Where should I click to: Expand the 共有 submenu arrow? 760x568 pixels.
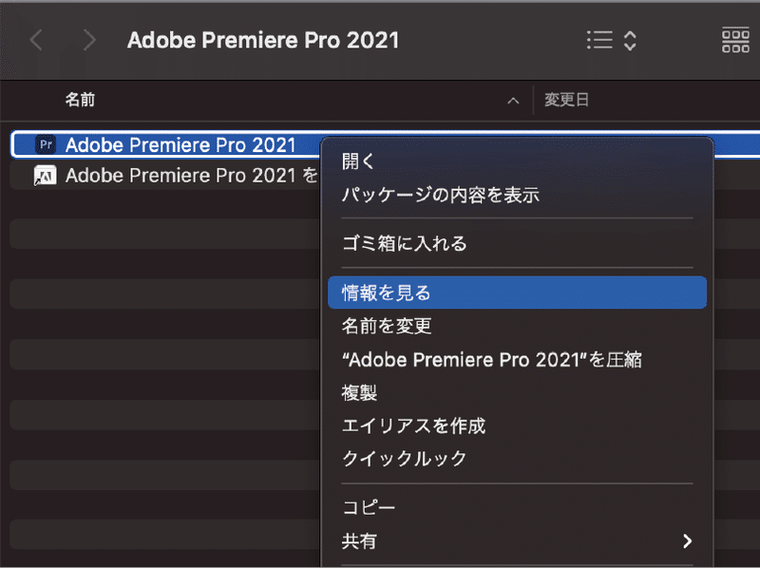click(x=687, y=540)
